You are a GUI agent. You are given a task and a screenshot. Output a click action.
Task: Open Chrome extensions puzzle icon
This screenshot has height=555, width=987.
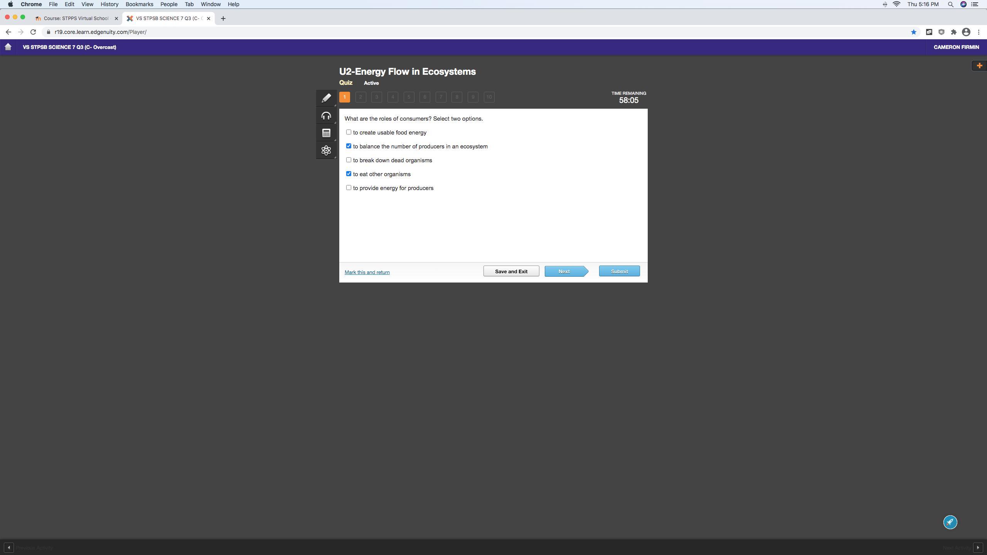click(x=953, y=32)
